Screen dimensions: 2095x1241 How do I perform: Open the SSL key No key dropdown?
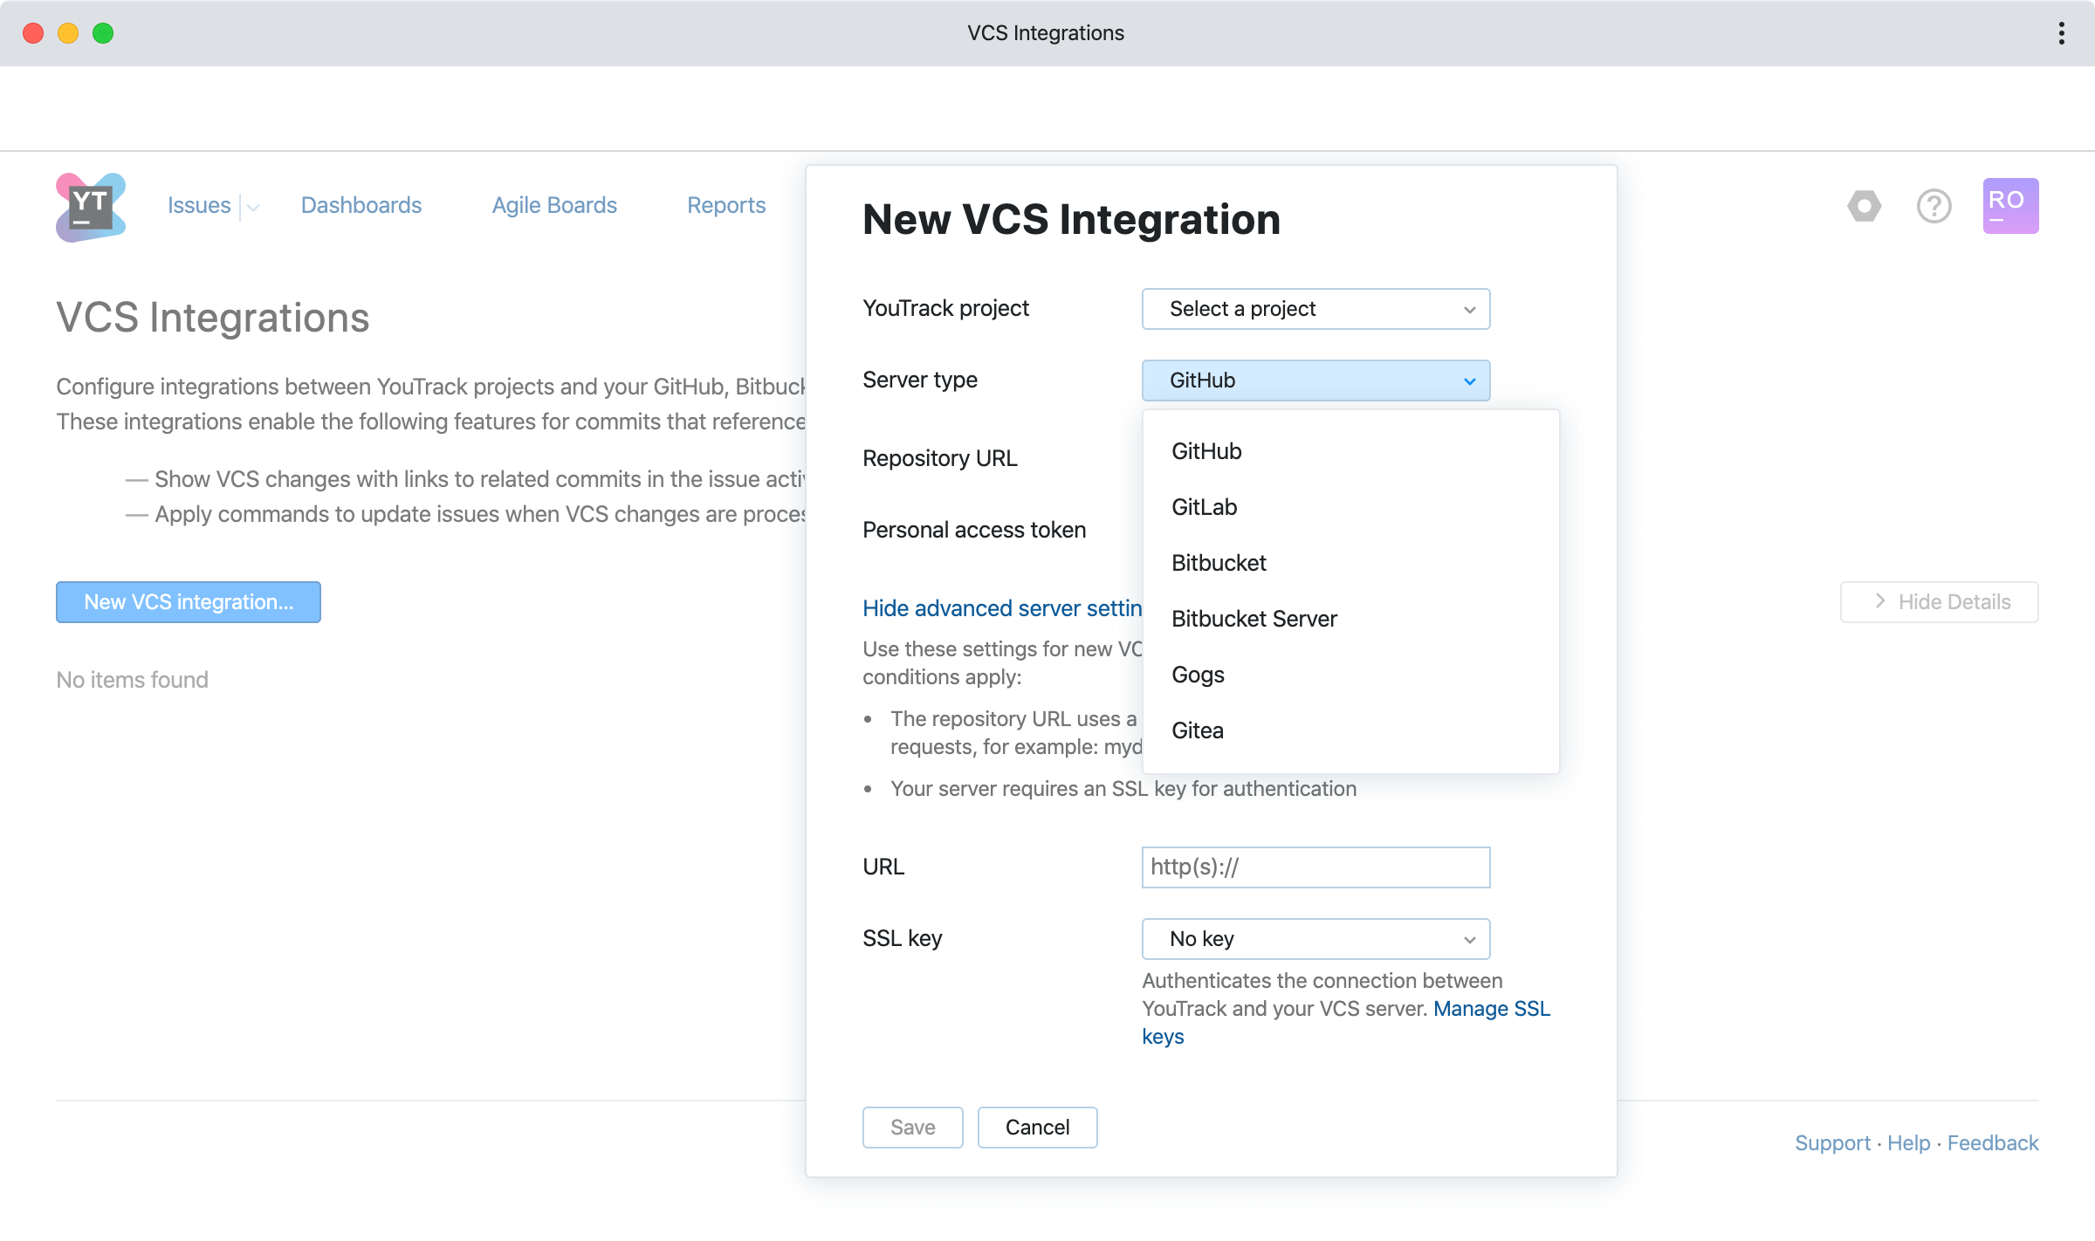tap(1315, 939)
